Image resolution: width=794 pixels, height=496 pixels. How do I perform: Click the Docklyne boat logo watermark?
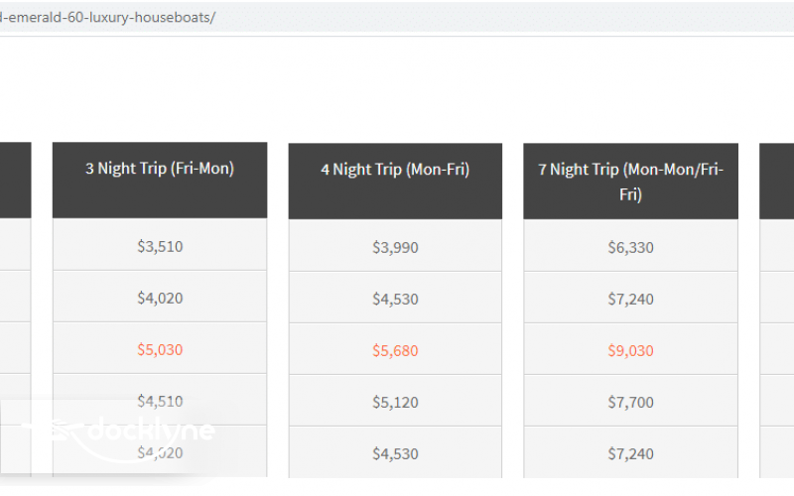119,432
